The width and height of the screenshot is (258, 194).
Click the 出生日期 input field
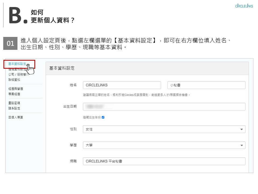pyautogui.click(x=164, y=107)
